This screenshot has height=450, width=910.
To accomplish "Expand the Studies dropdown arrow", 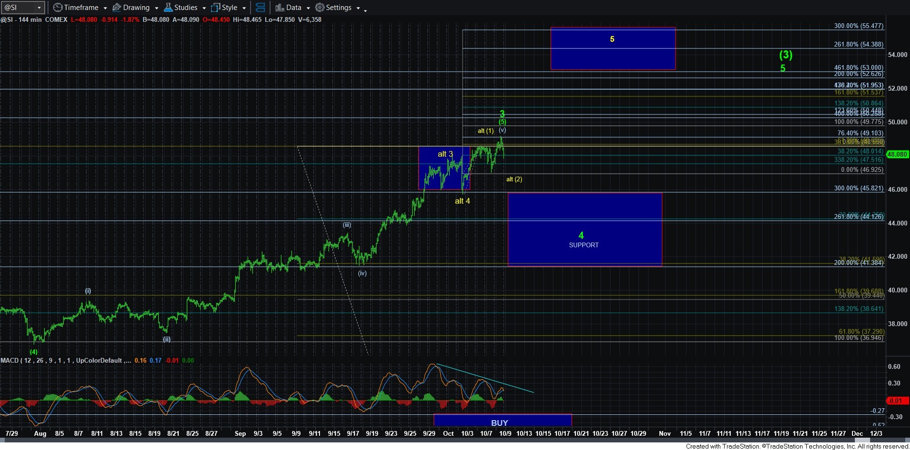I will click(x=204, y=8).
